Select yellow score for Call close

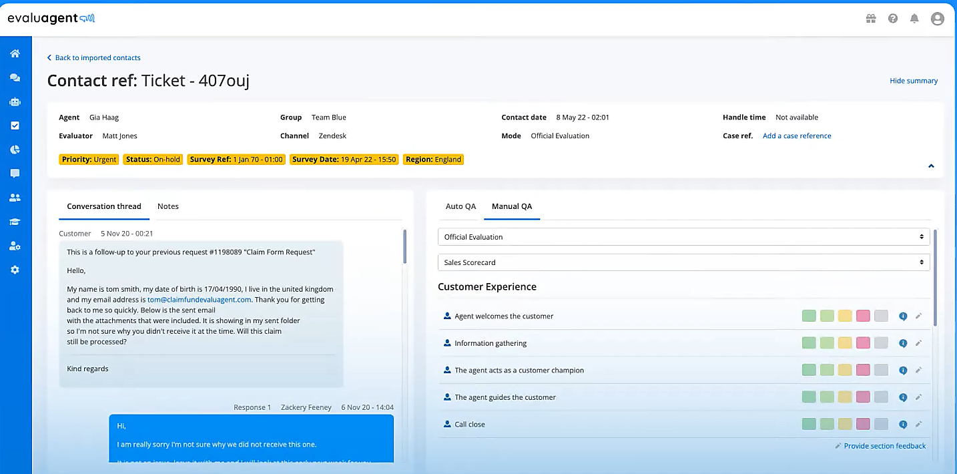(845, 423)
